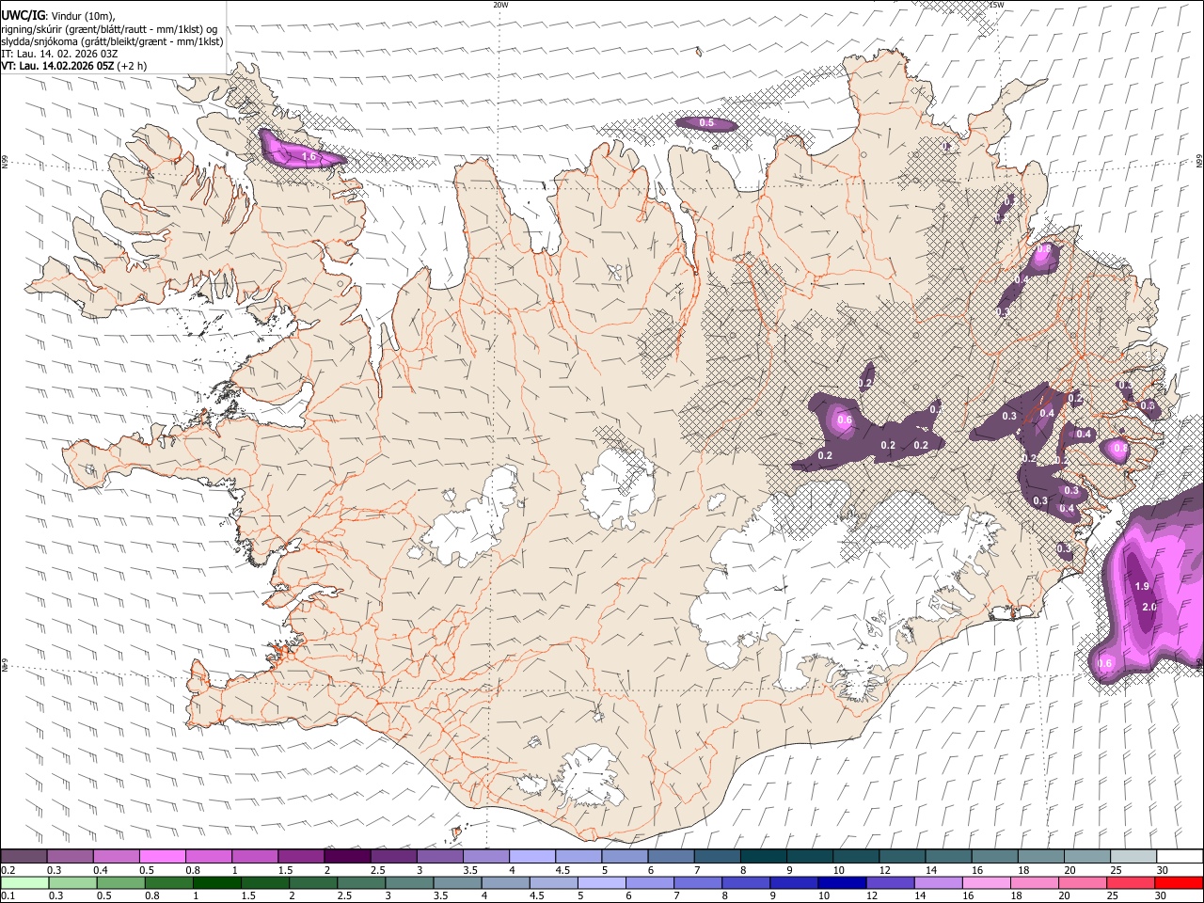
Task: Click the "20W" longitude label
Action: 500,5
